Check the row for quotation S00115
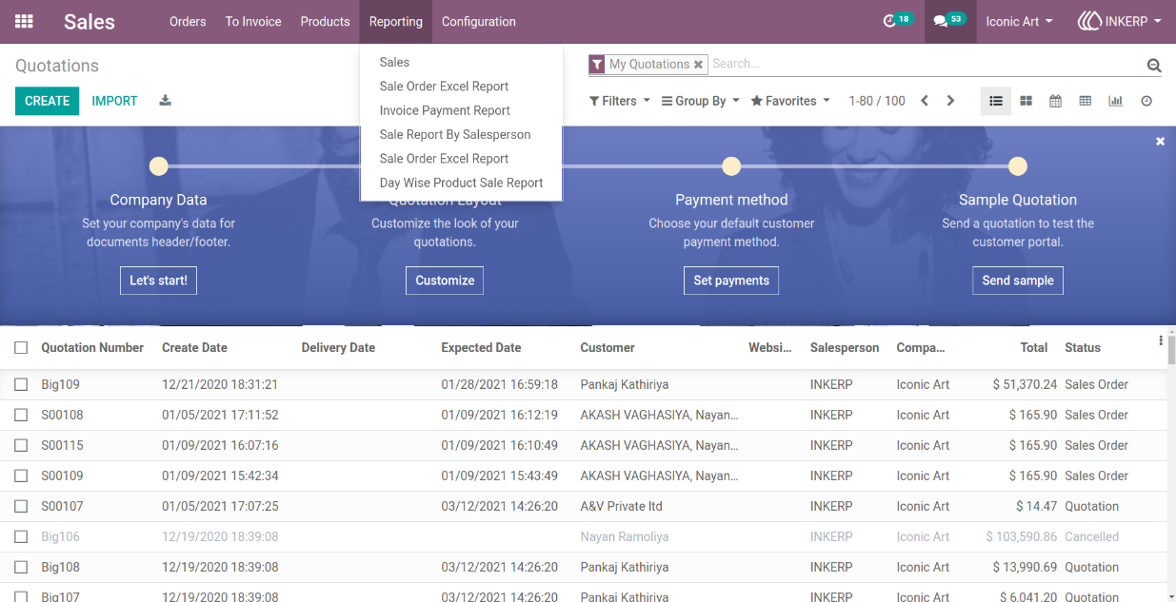This screenshot has height=602, width=1176. tap(21, 446)
